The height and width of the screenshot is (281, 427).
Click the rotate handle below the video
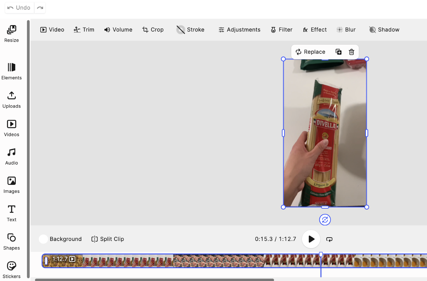pos(325,220)
